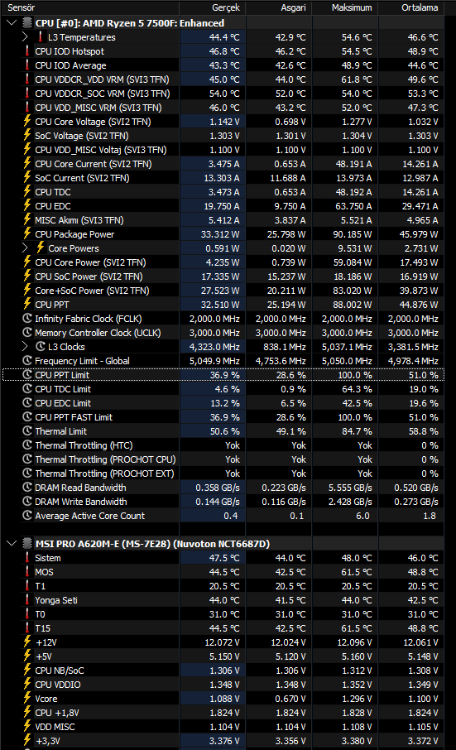Expand the L3 Temperatures row

click(x=25, y=36)
